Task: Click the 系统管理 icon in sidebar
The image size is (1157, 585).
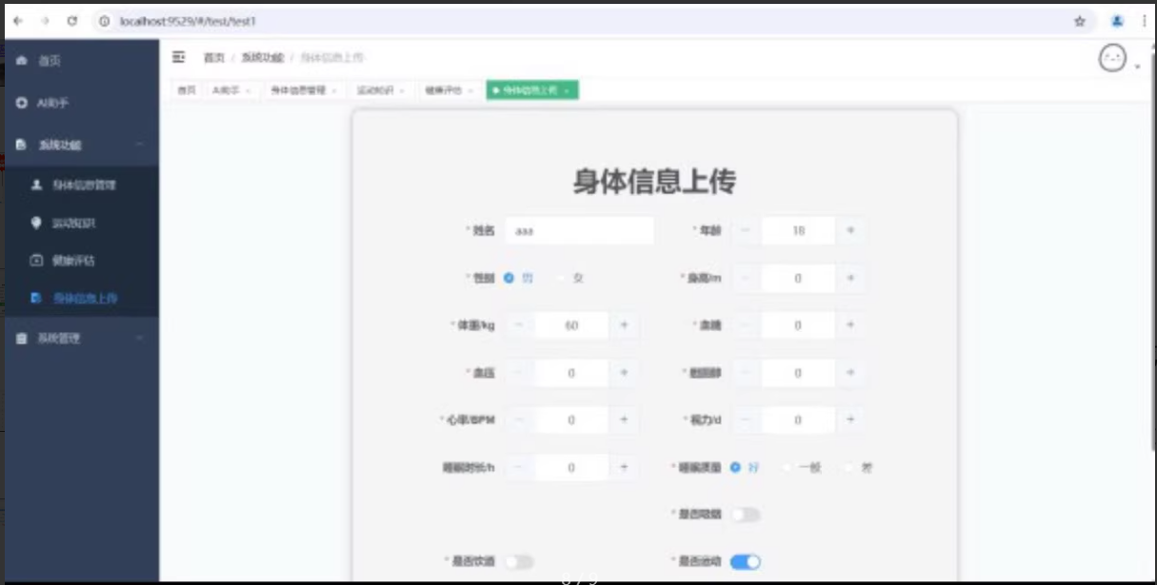Action: click(22, 338)
